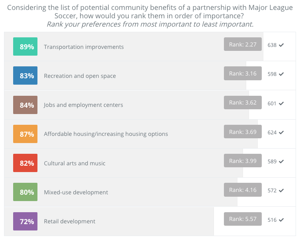Click the purple 72% badge
The height and width of the screenshot is (242, 300).
pyautogui.click(x=25, y=221)
